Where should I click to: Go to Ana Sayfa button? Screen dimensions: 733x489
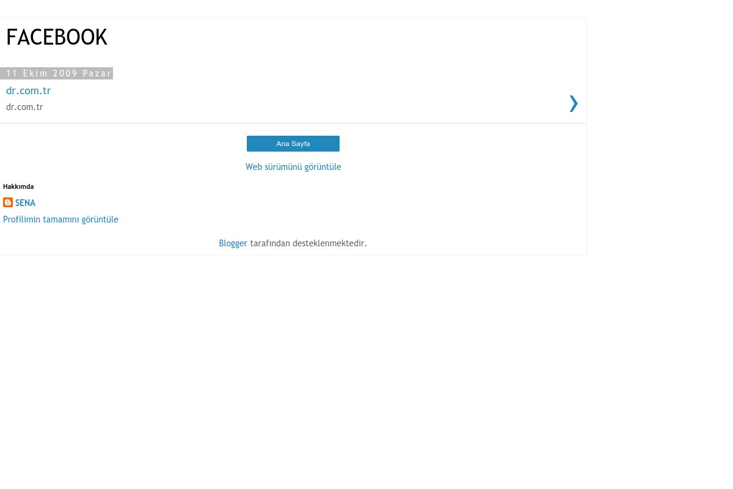(x=293, y=144)
